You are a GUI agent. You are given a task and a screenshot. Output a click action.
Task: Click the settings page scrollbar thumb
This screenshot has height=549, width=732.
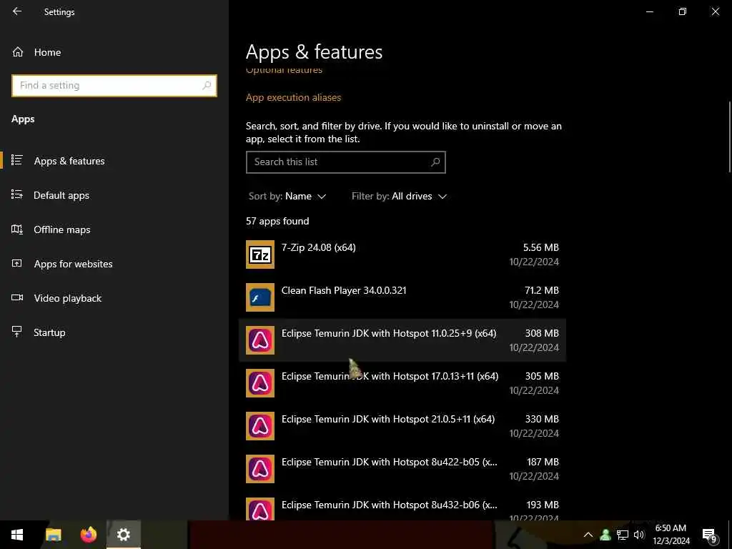tap(728, 137)
